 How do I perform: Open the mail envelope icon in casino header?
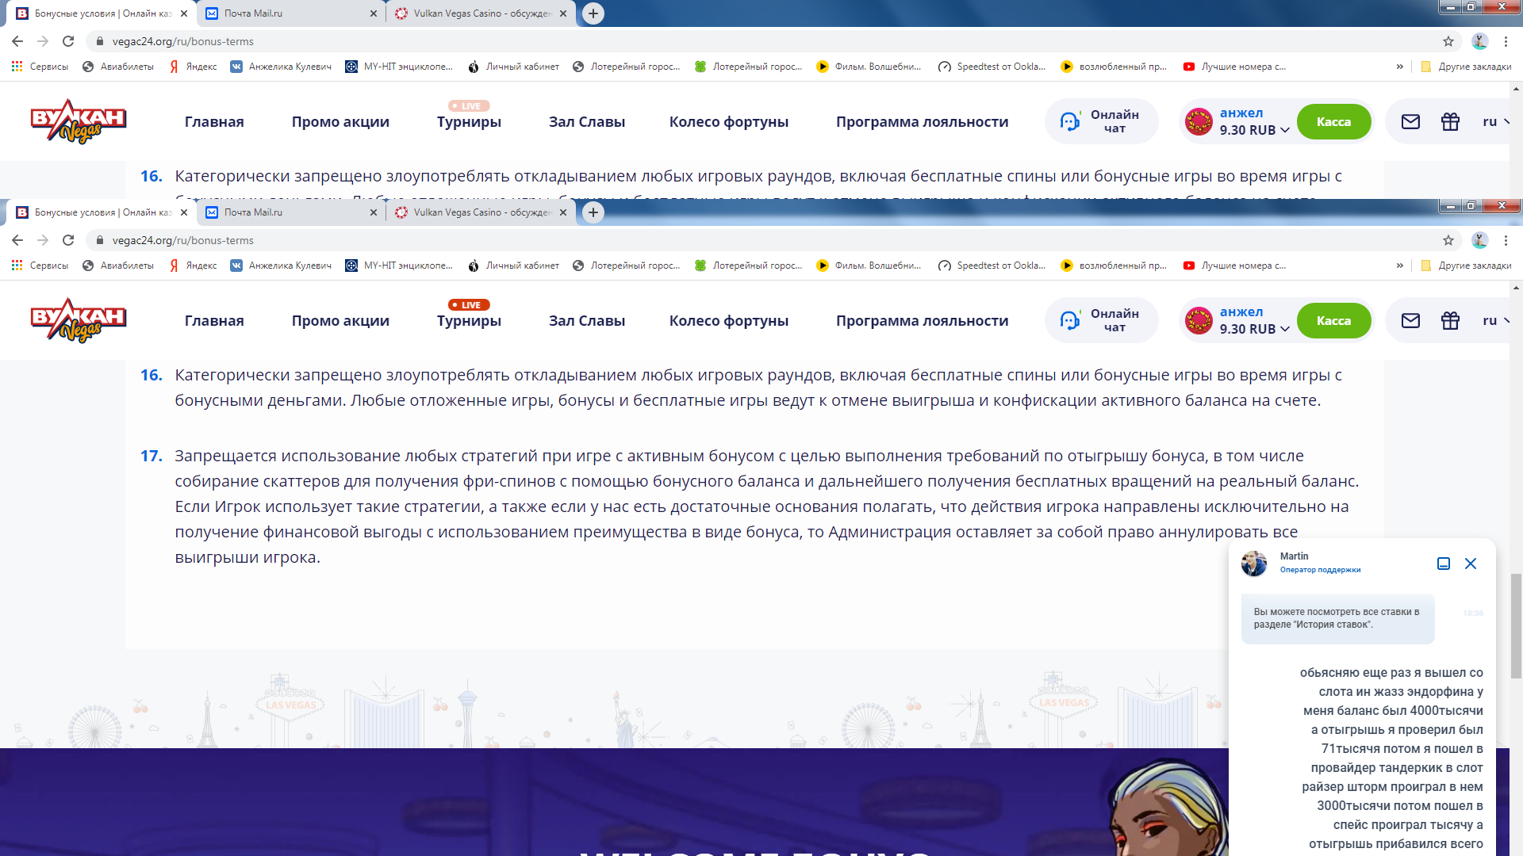pyautogui.click(x=1410, y=320)
